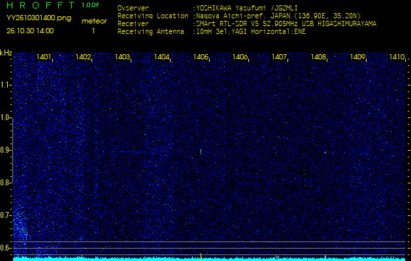Click the Receiving Antenna label
The width and height of the screenshot is (411, 261).
(x=151, y=32)
